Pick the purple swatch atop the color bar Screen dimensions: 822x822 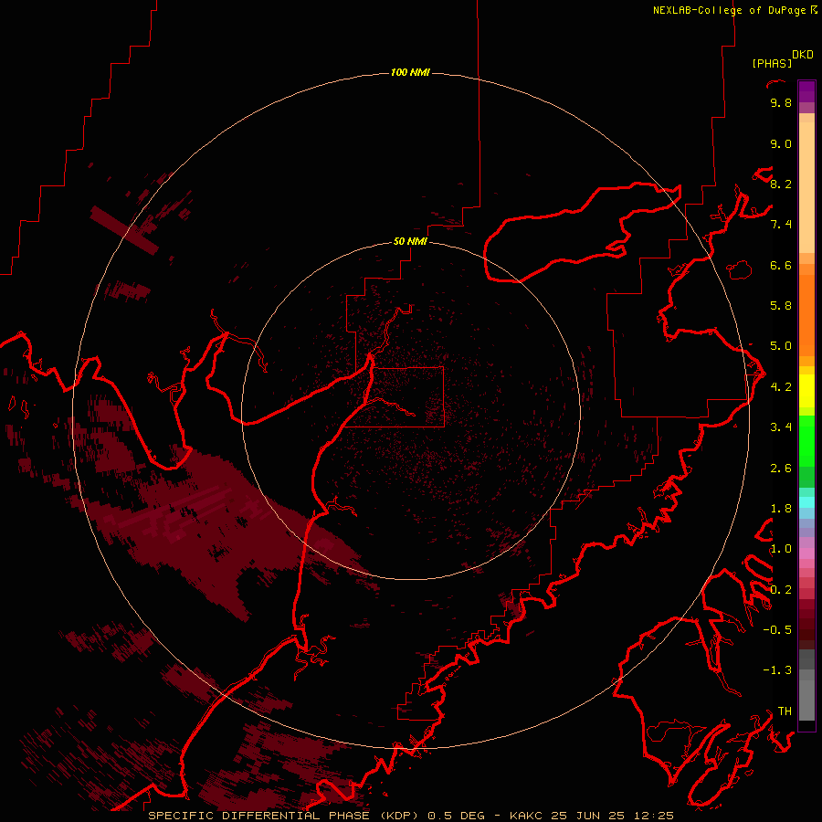click(x=806, y=91)
